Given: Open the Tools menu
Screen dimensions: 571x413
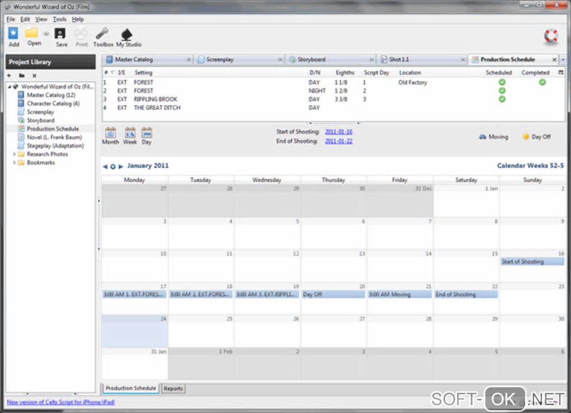Looking at the screenshot, I should pos(60,19).
